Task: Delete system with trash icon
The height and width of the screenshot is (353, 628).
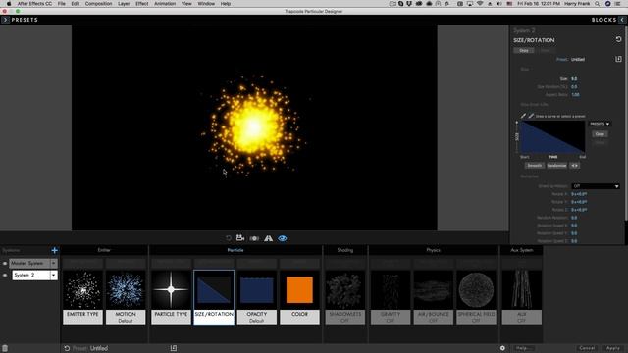Action: [x=5, y=349]
